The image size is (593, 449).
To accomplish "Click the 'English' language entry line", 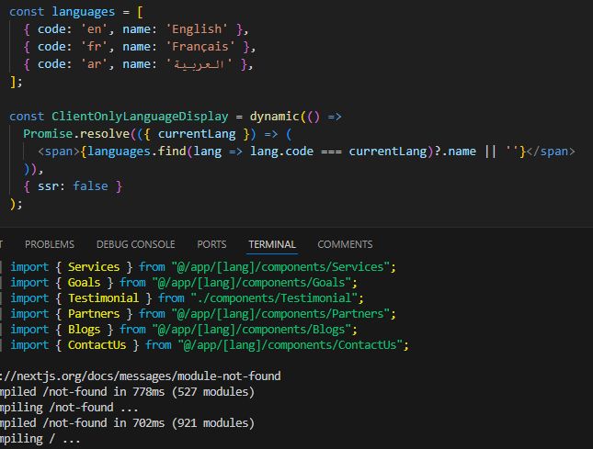I will pos(136,29).
